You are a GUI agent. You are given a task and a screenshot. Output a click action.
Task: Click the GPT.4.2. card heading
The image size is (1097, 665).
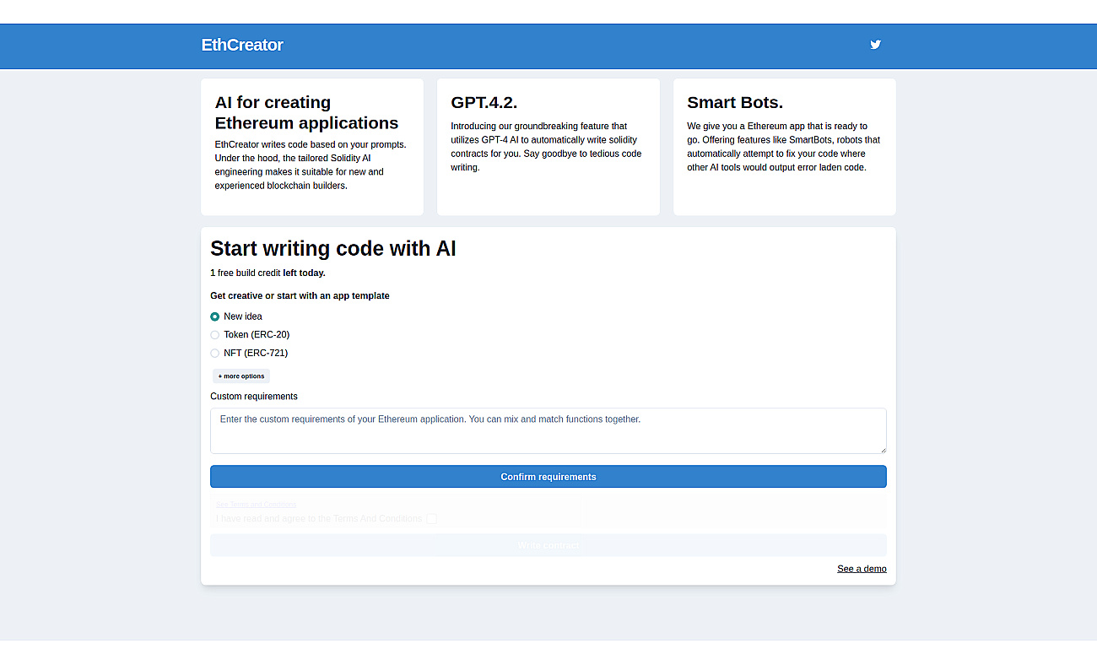tap(484, 103)
